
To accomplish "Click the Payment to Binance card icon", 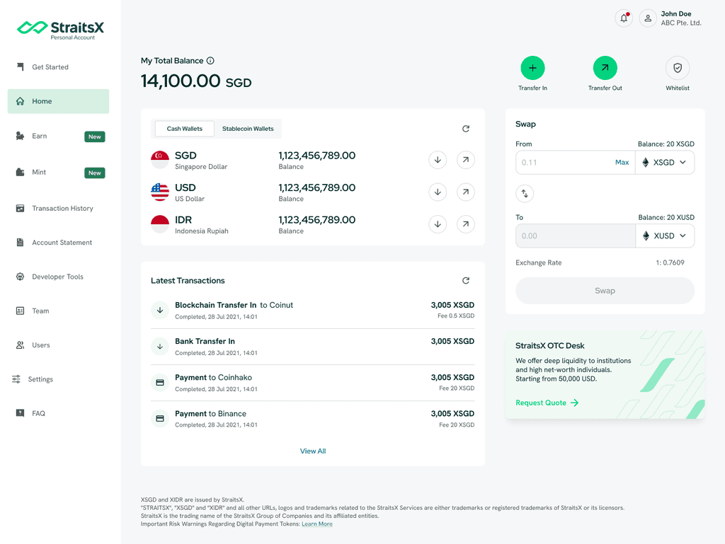I will pos(160,418).
